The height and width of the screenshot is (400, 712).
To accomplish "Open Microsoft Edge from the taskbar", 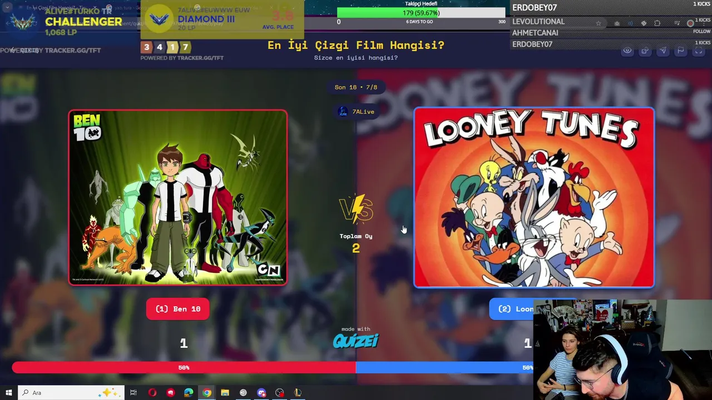I will pyautogui.click(x=189, y=393).
